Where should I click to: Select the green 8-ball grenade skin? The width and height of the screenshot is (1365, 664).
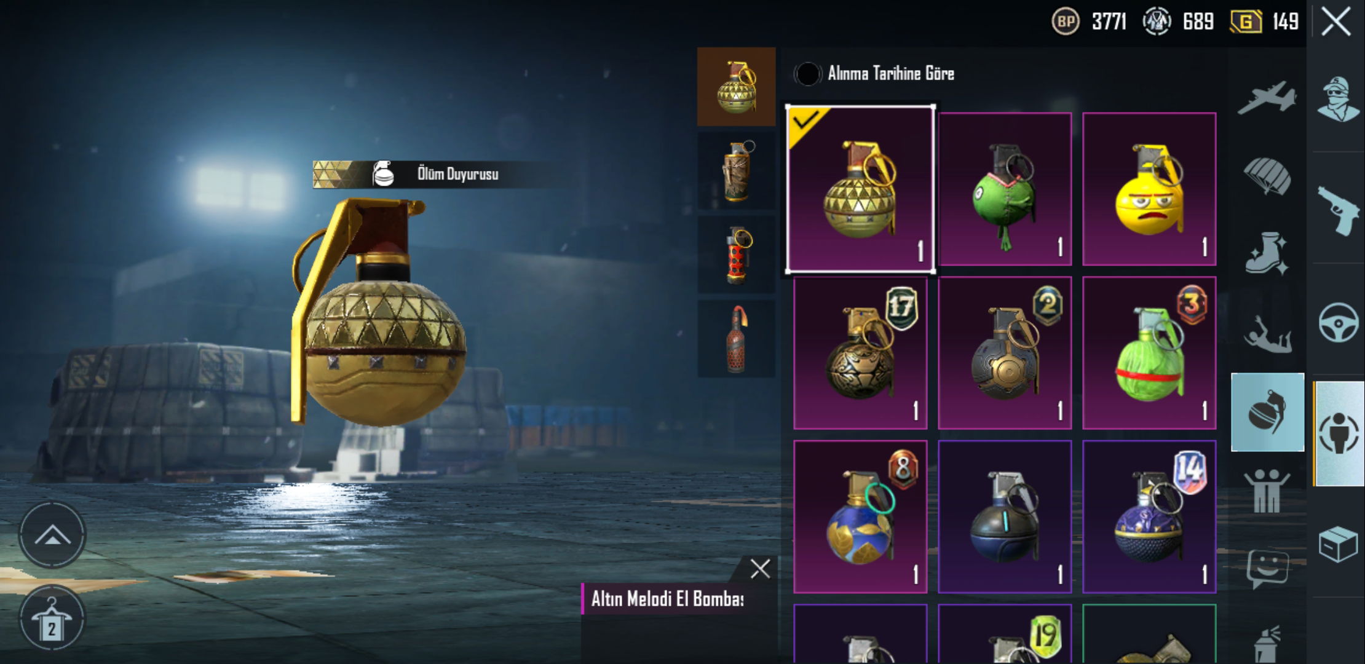tap(1005, 189)
